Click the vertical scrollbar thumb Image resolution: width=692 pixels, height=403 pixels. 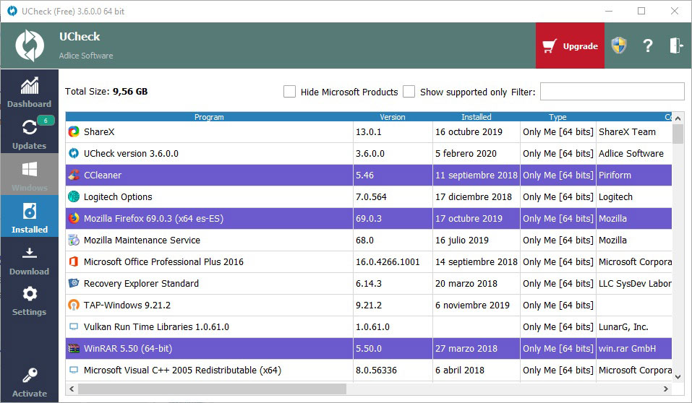click(678, 134)
